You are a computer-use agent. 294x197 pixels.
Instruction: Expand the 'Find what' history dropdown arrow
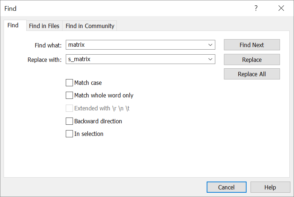pos(210,45)
